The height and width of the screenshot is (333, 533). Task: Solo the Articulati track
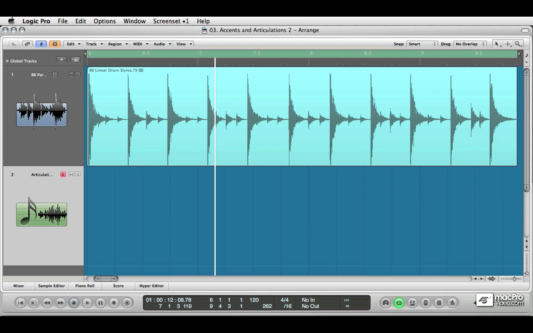click(77, 174)
